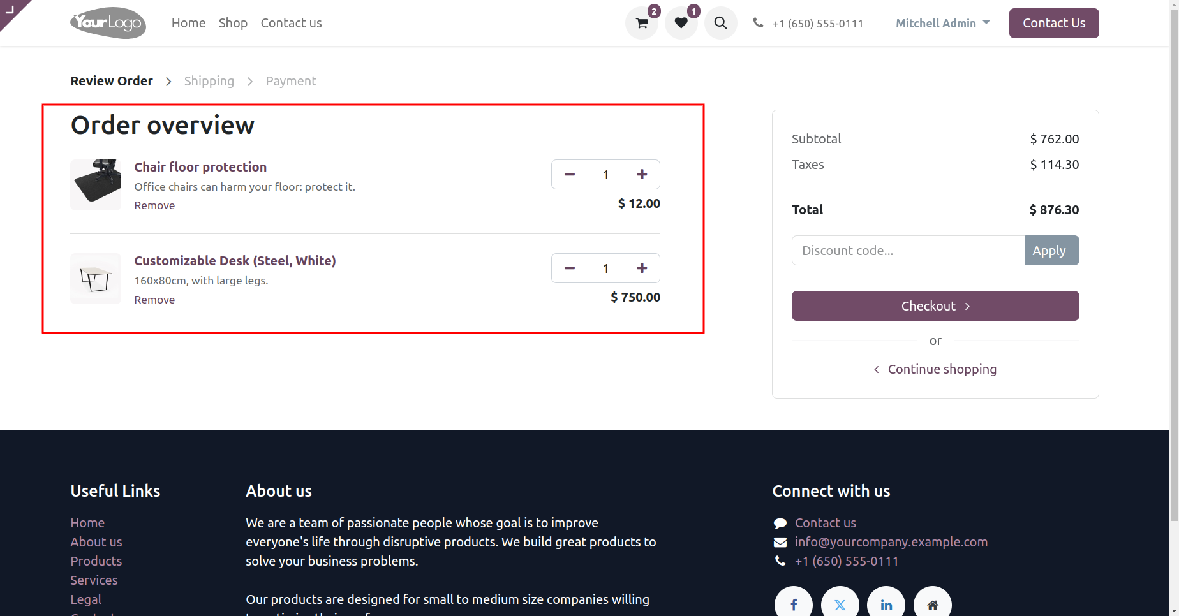
Task: Decrease Chair floor protection quantity
Action: (570, 174)
